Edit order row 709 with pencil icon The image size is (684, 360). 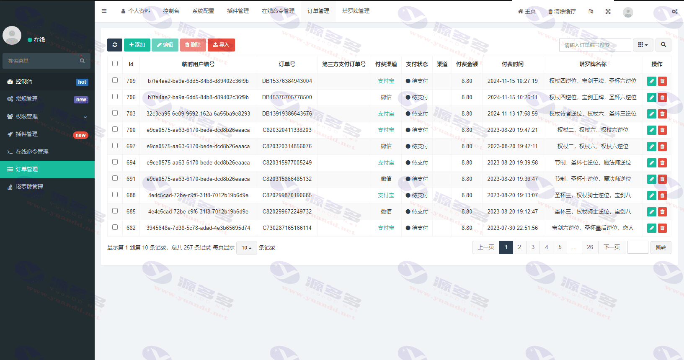652,81
